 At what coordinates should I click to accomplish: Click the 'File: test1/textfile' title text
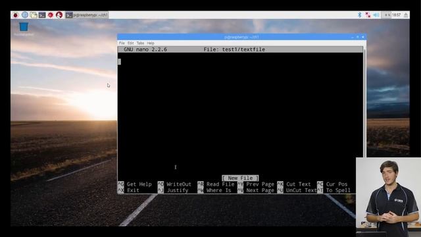point(234,49)
